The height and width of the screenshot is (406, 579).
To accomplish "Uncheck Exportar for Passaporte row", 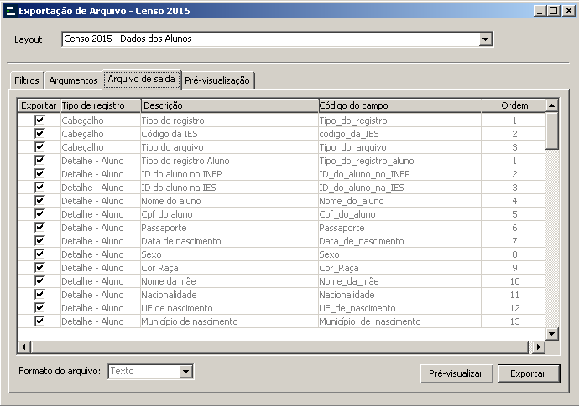I will click(39, 228).
